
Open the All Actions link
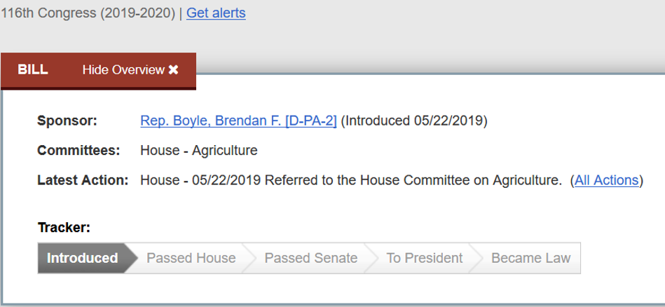[x=607, y=180]
